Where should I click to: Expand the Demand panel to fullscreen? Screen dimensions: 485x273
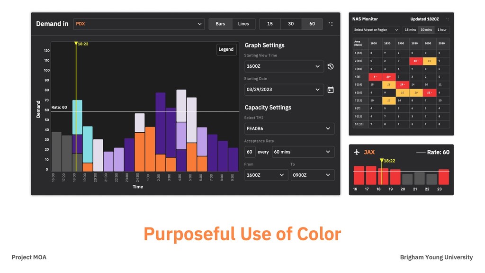(331, 24)
